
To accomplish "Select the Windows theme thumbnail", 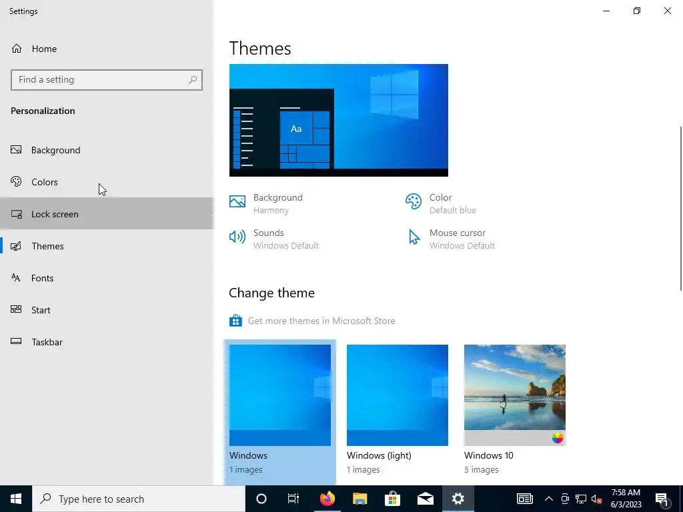I will pos(280,395).
